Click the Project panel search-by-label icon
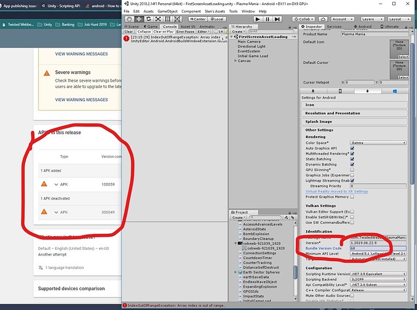417x310 pixels. pos(292,218)
